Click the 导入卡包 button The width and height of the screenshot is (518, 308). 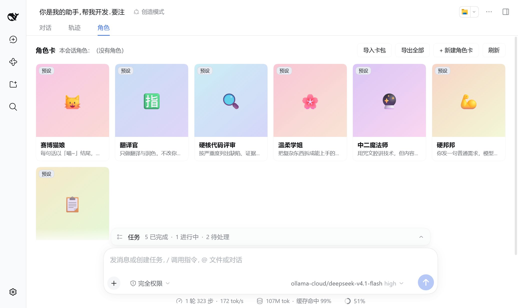click(374, 50)
